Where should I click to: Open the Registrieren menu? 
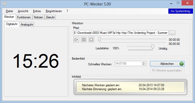54,11
